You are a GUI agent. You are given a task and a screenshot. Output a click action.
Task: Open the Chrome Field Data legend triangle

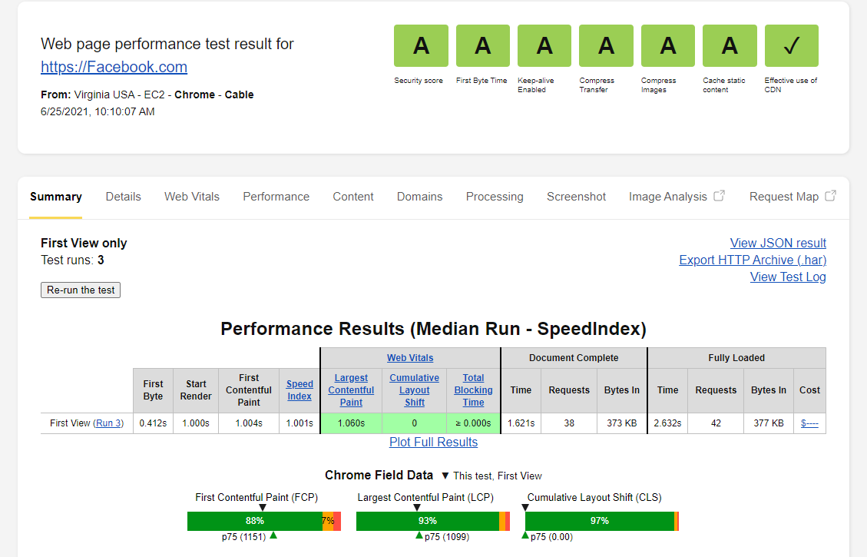[x=445, y=476]
